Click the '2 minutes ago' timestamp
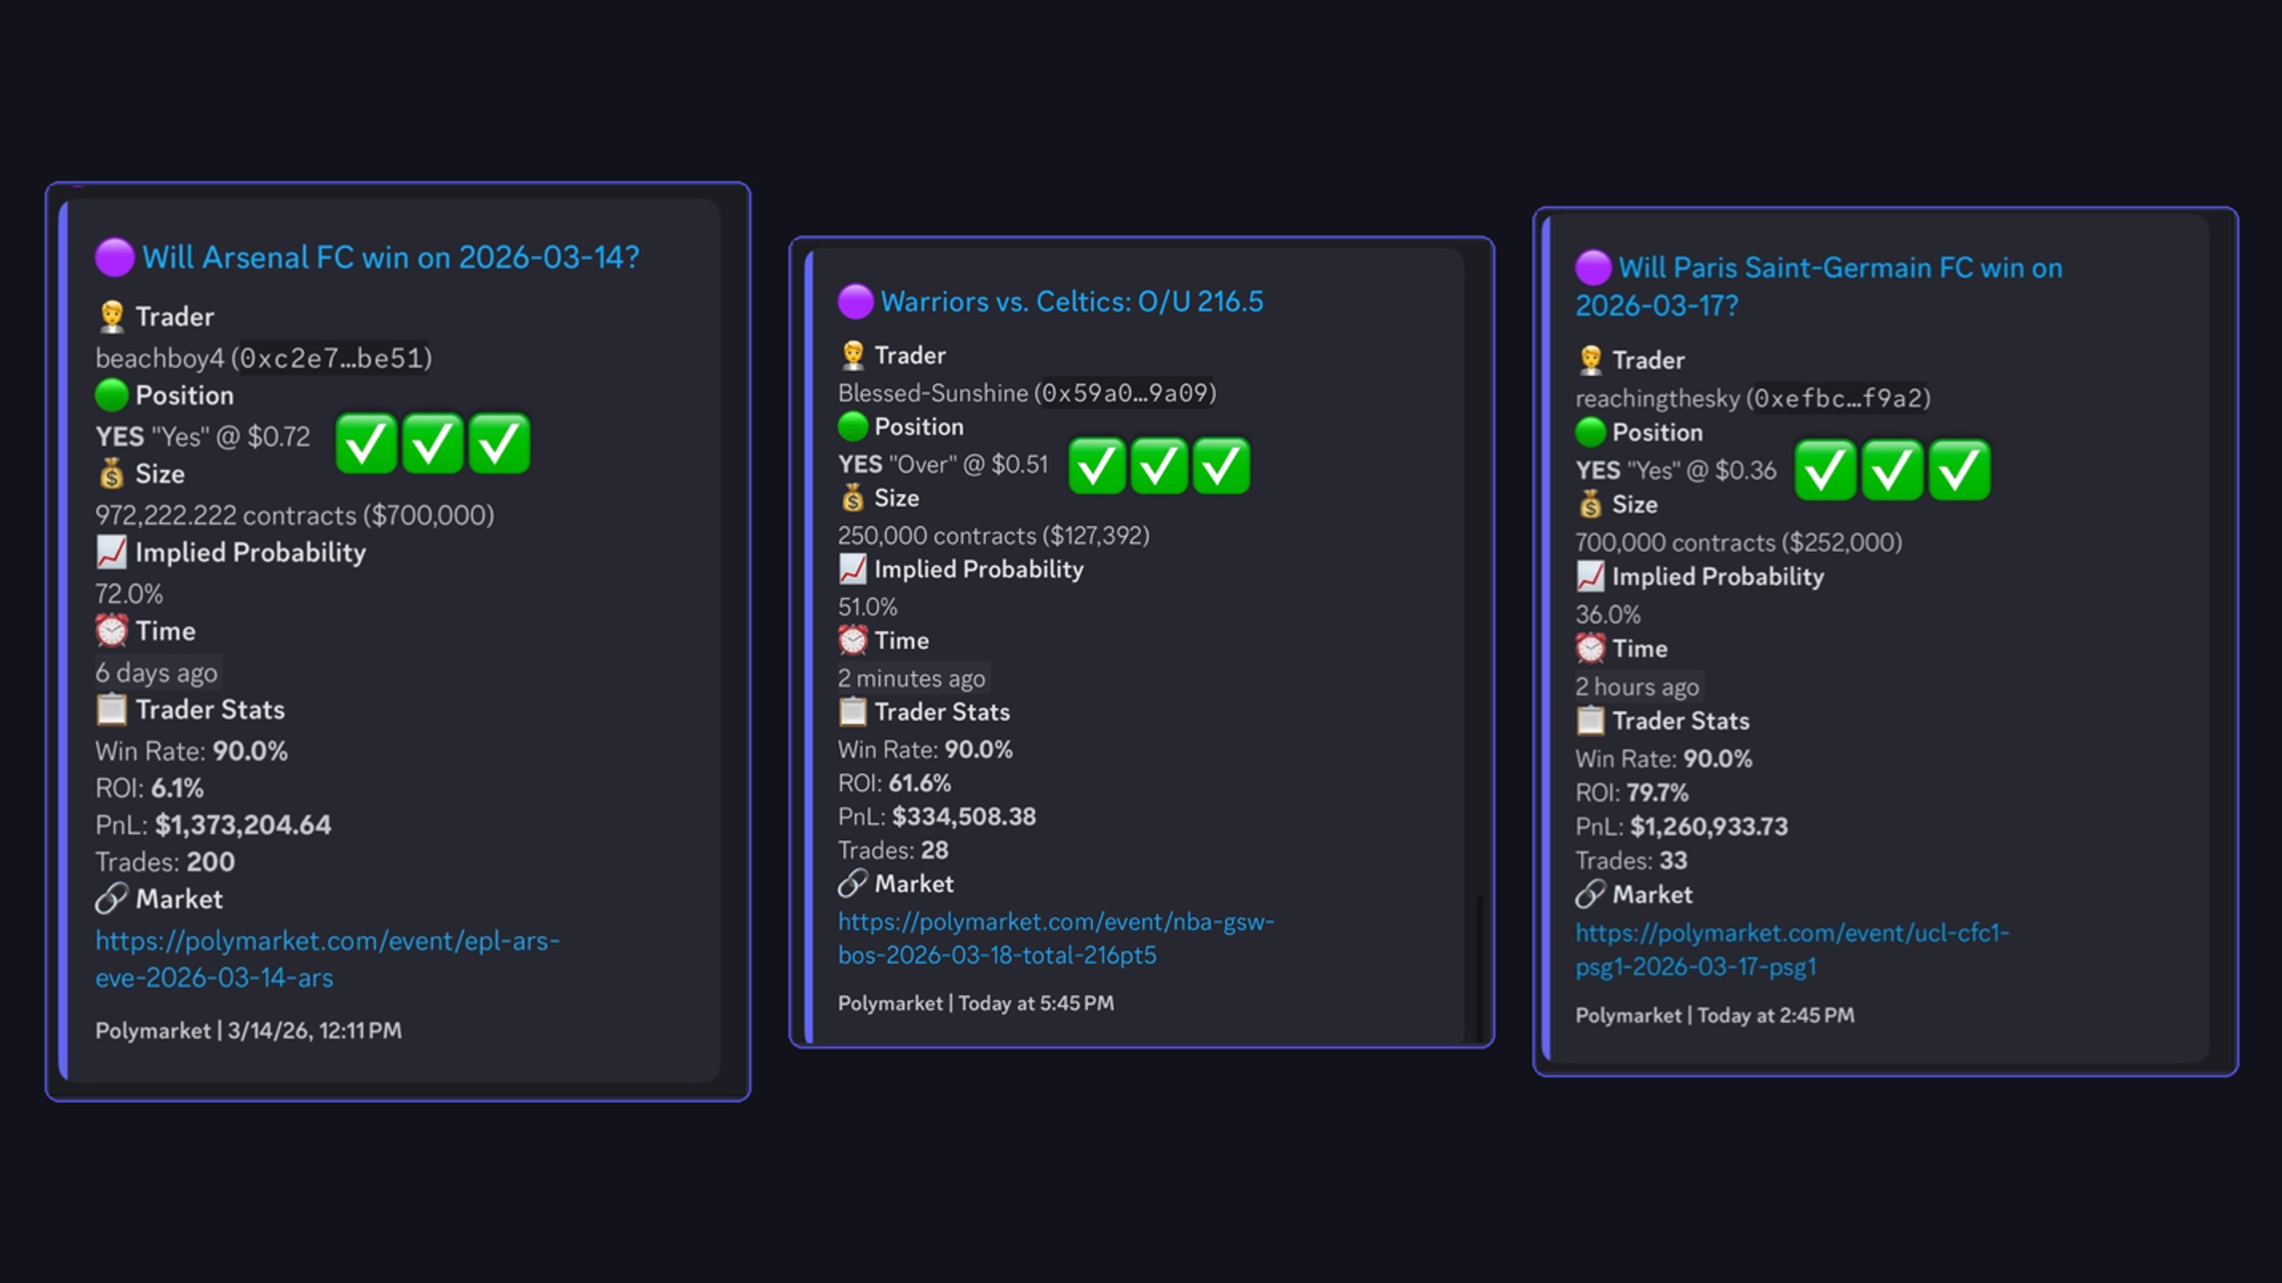Screen dimensions: 2282x1283 point(911,679)
